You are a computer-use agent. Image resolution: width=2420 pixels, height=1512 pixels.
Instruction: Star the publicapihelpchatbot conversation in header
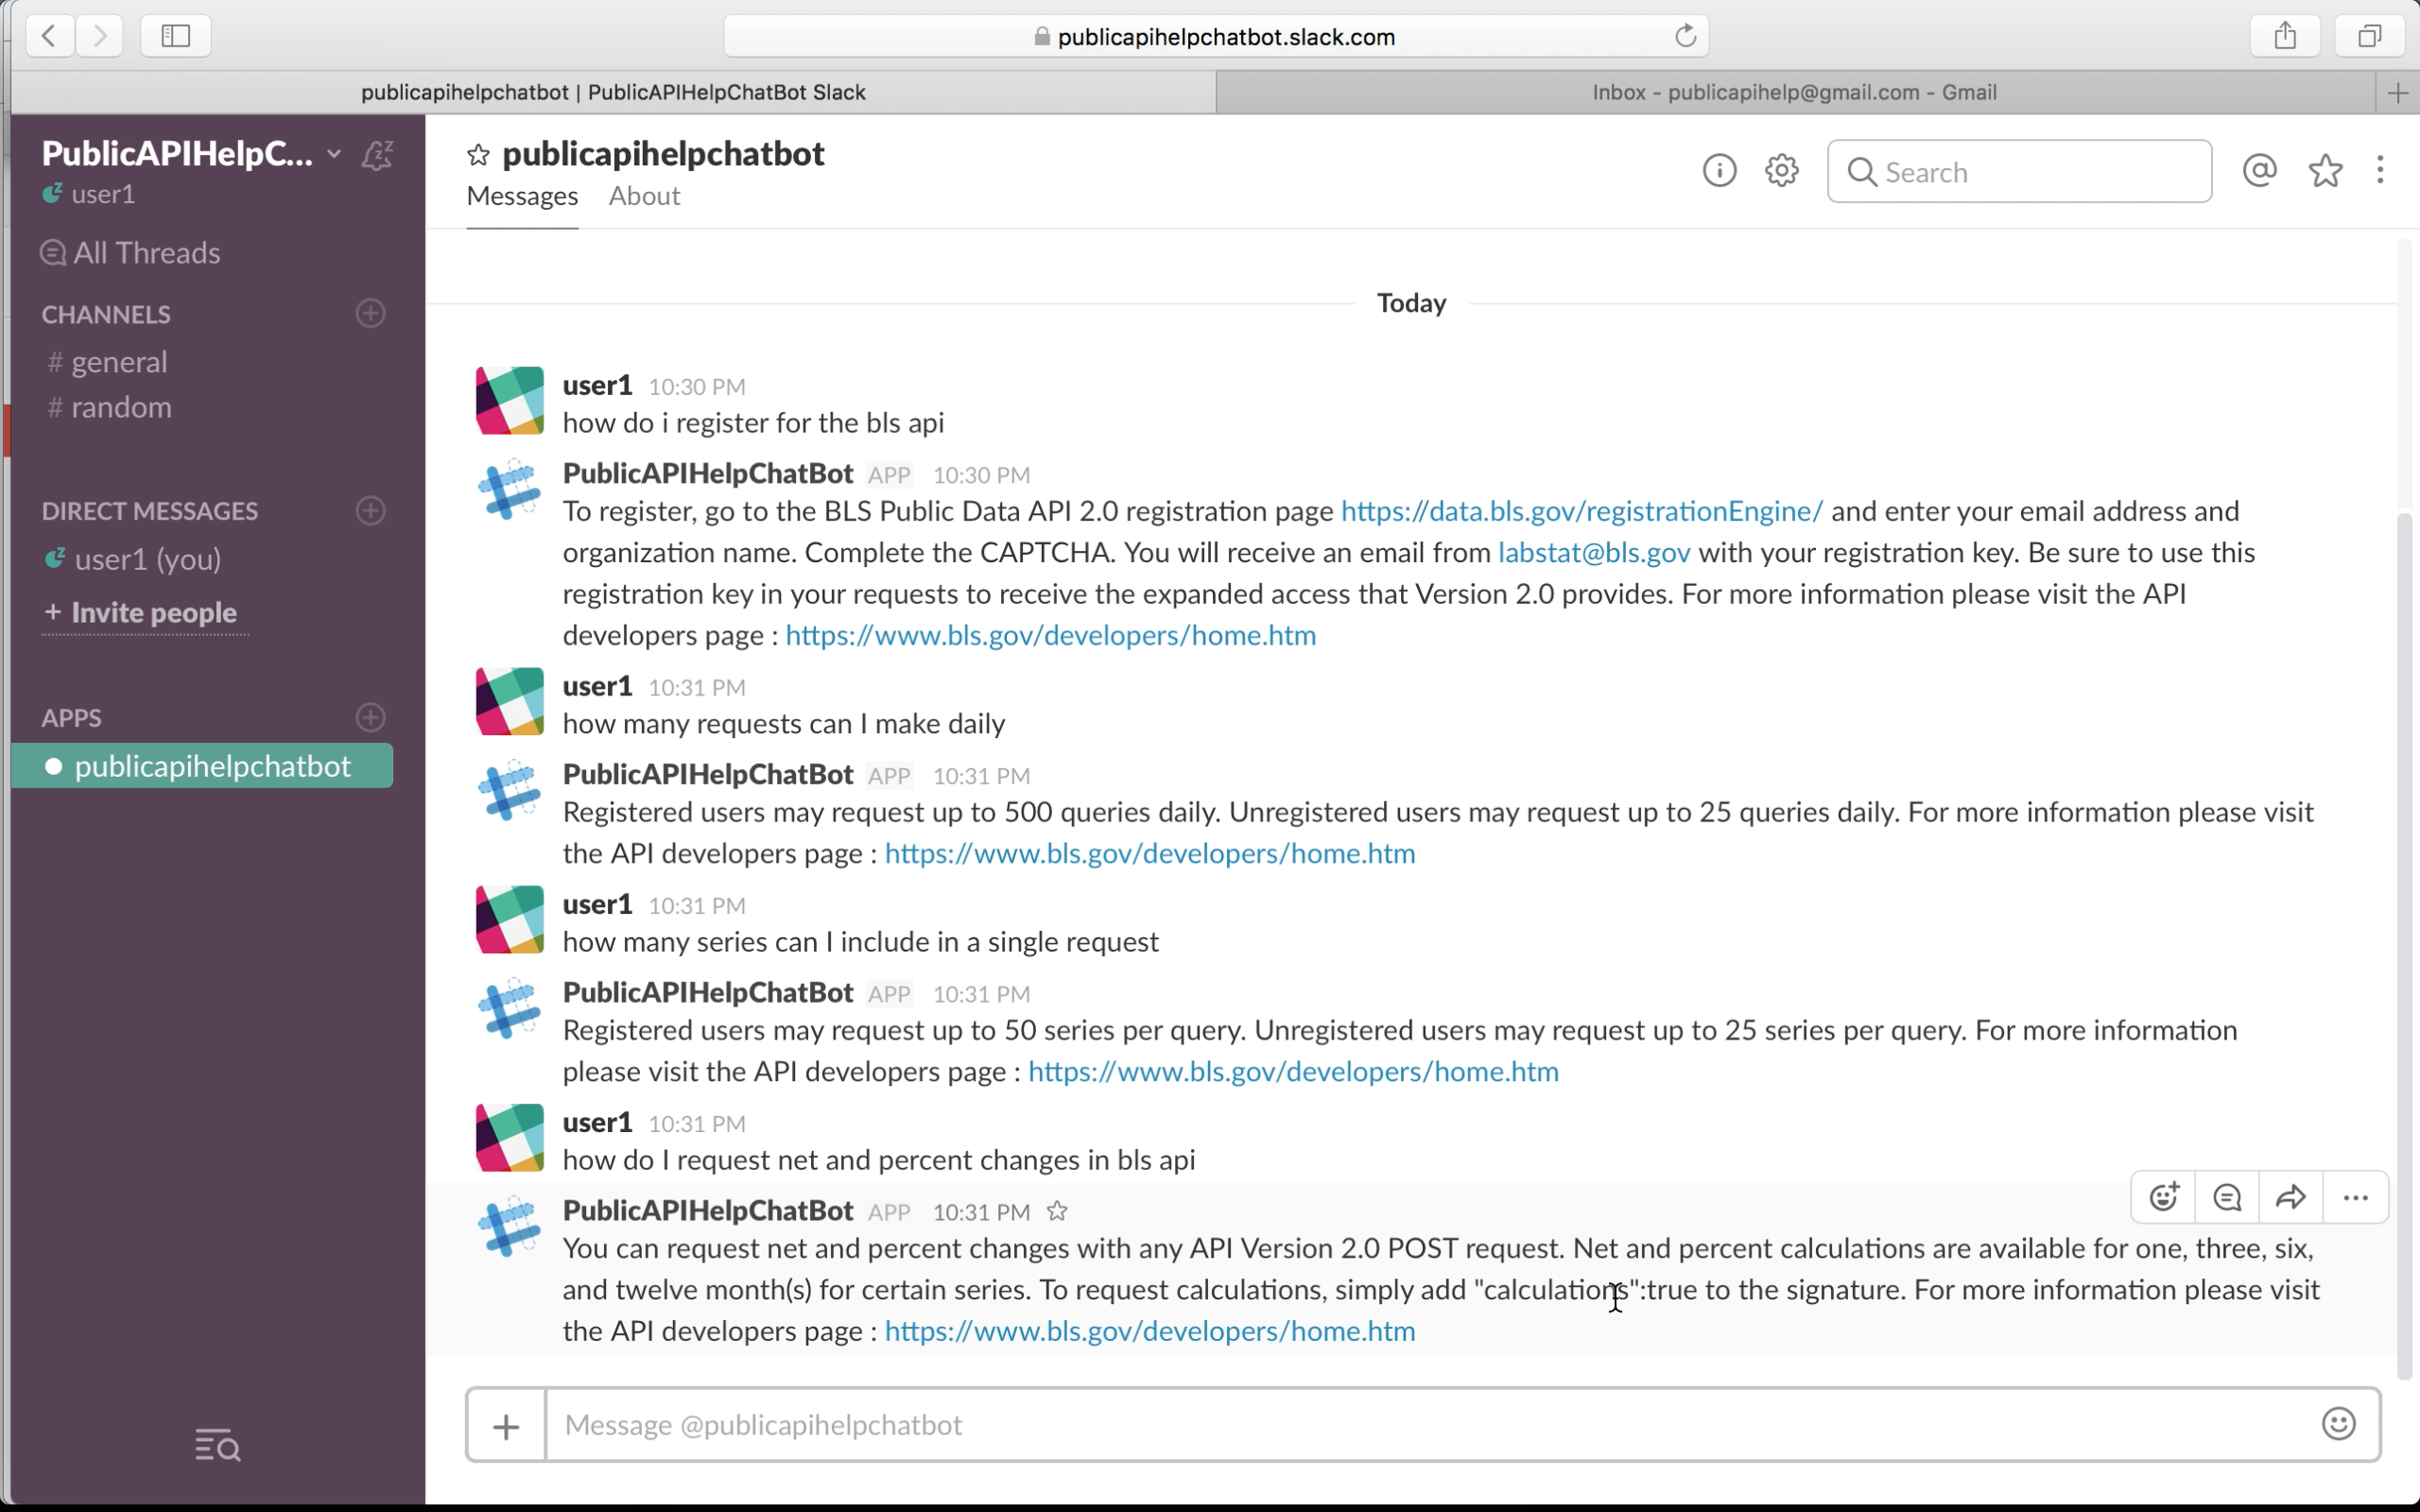tap(478, 155)
